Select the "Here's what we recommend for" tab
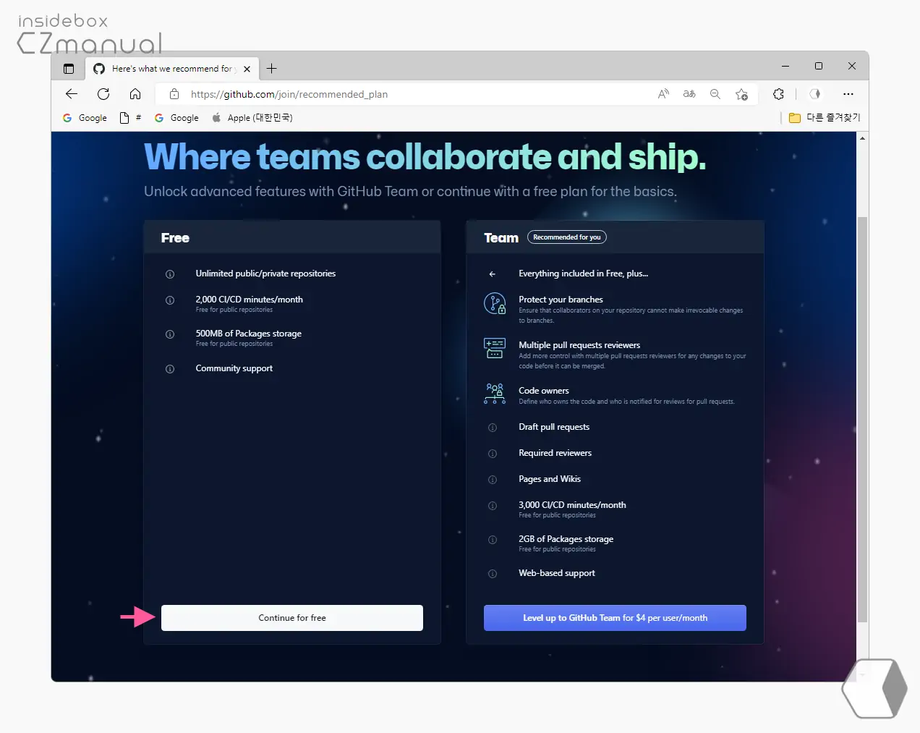Screen dimensions: 920x733 [x=172, y=69]
